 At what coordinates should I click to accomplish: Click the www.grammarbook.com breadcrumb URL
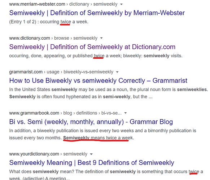click(x=34, y=113)
